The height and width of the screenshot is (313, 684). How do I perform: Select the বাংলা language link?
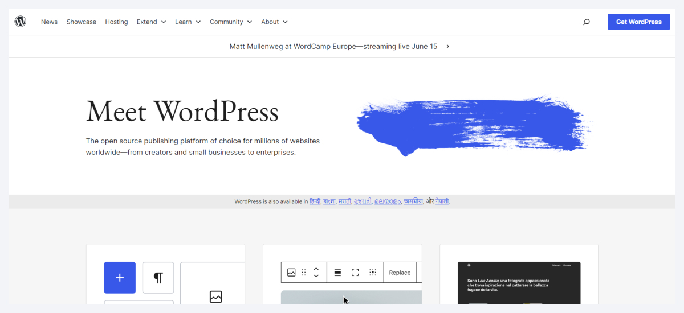(x=329, y=201)
